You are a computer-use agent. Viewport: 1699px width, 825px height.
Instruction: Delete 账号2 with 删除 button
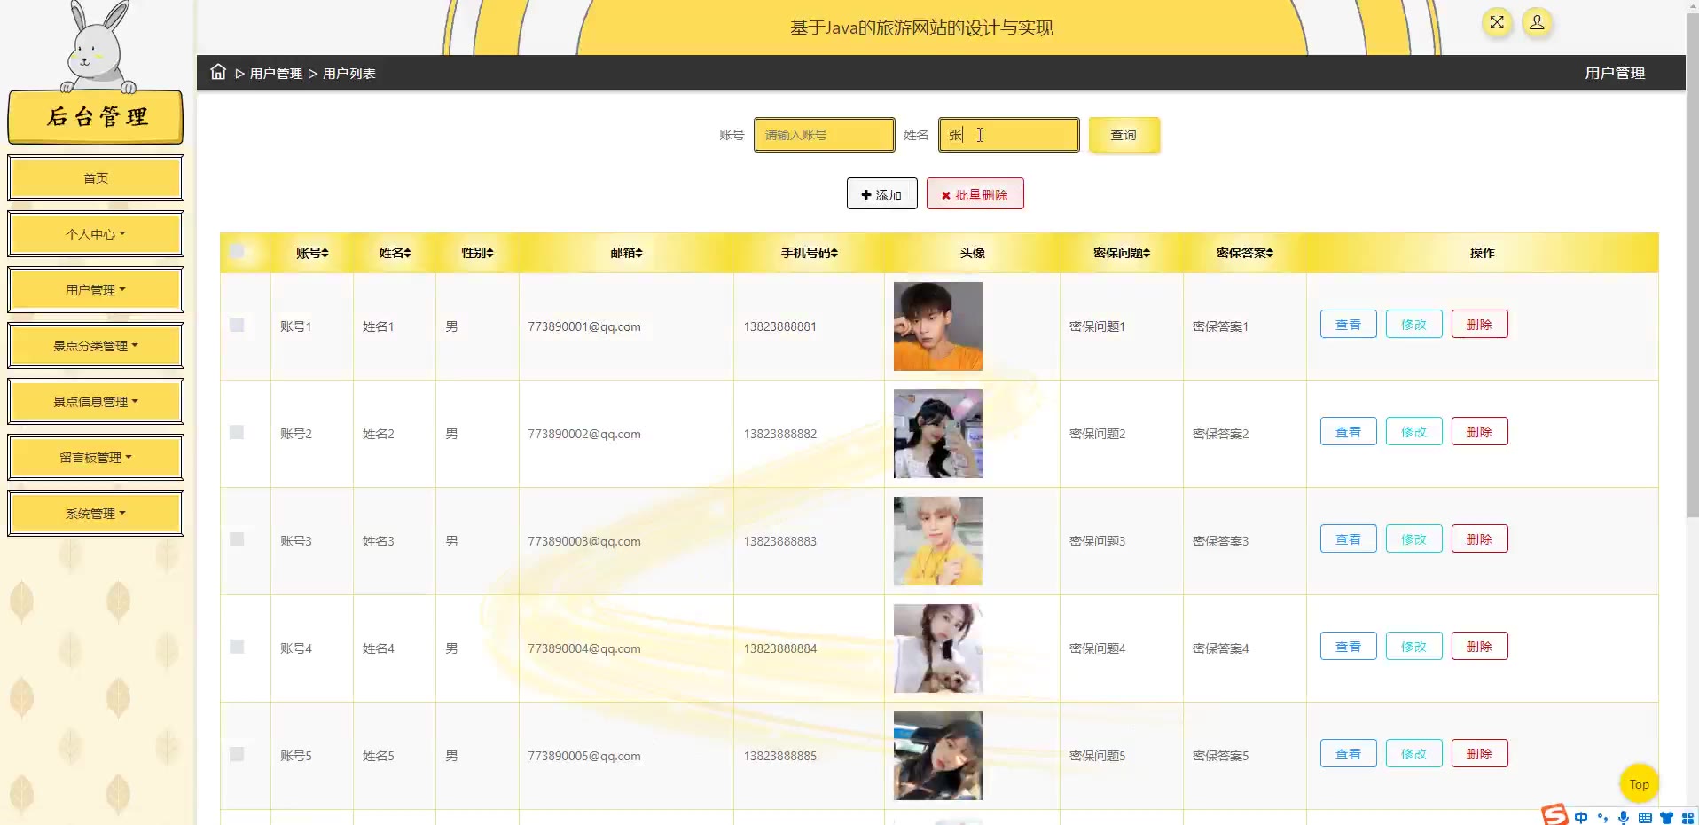click(x=1479, y=431)
